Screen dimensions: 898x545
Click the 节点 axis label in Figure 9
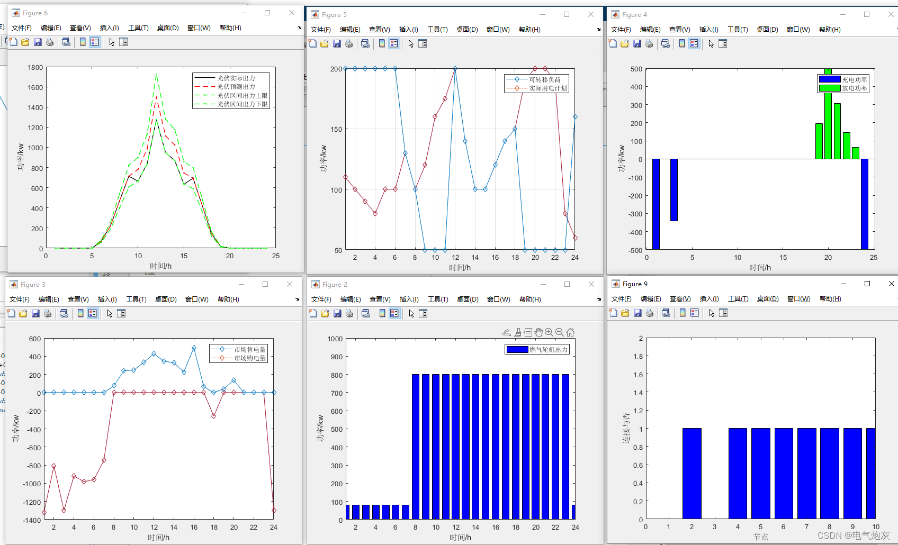[x=761, y=537]
